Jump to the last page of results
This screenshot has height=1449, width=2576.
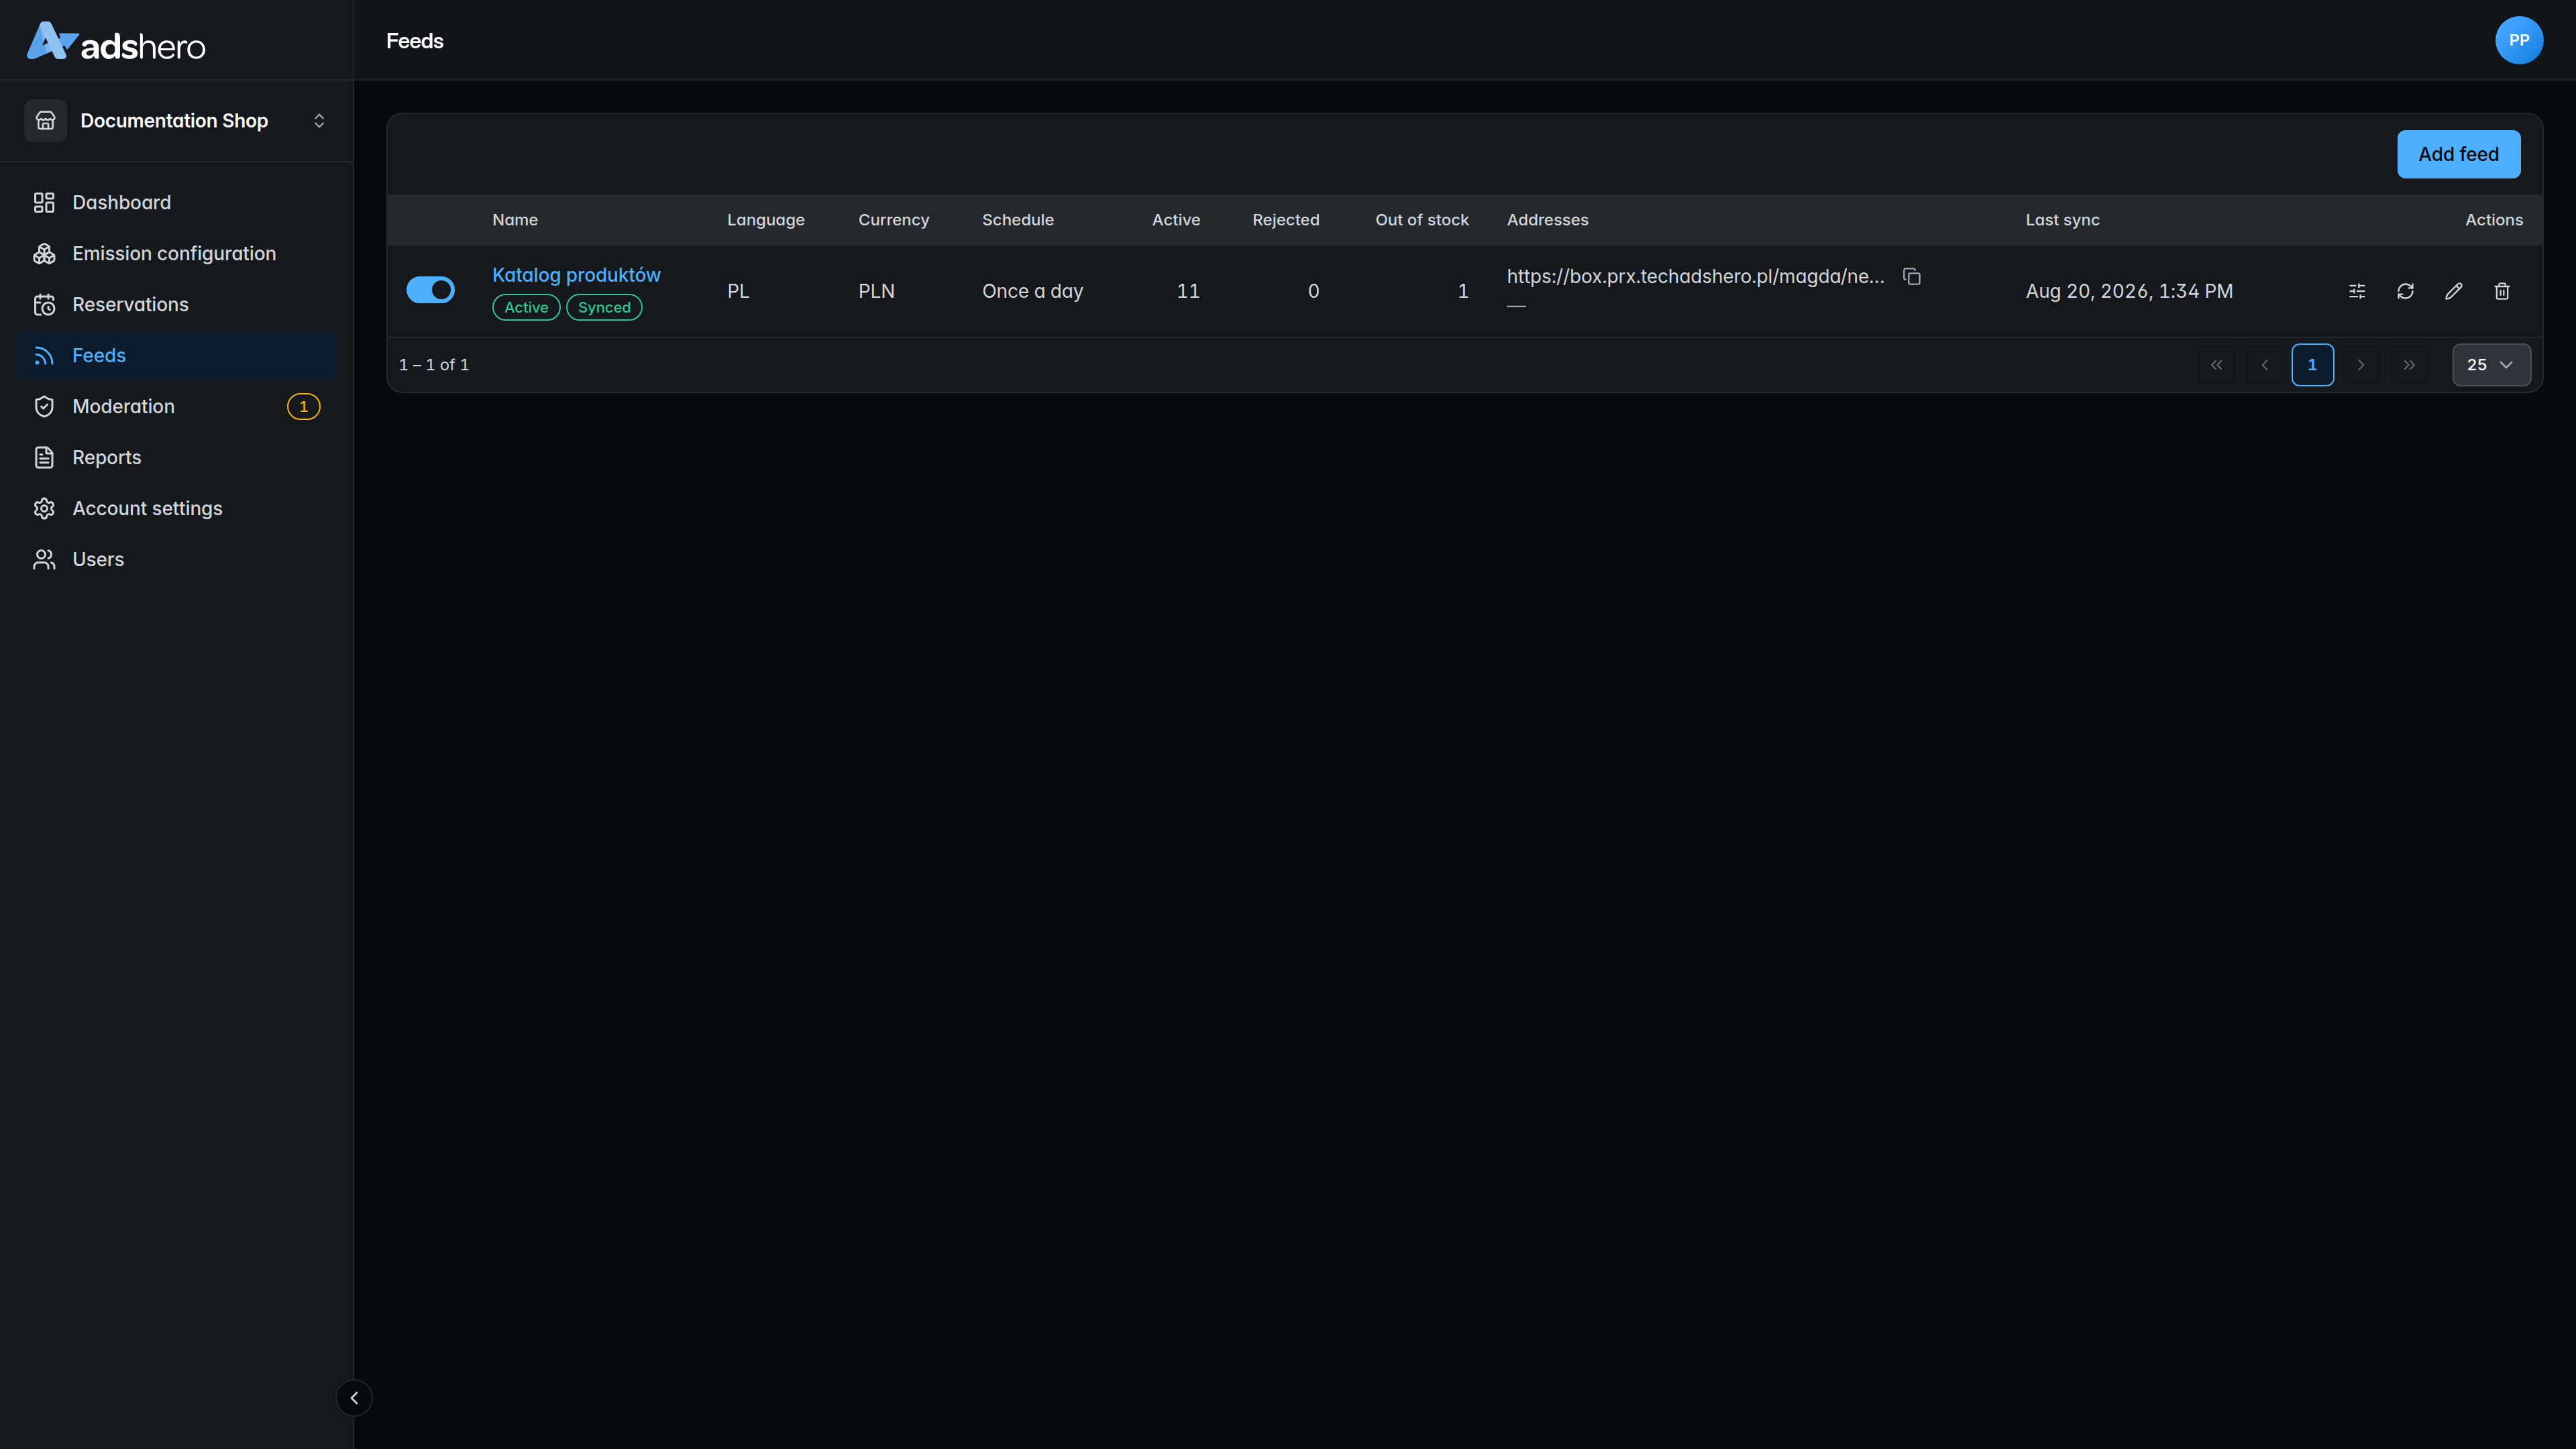2409,364
